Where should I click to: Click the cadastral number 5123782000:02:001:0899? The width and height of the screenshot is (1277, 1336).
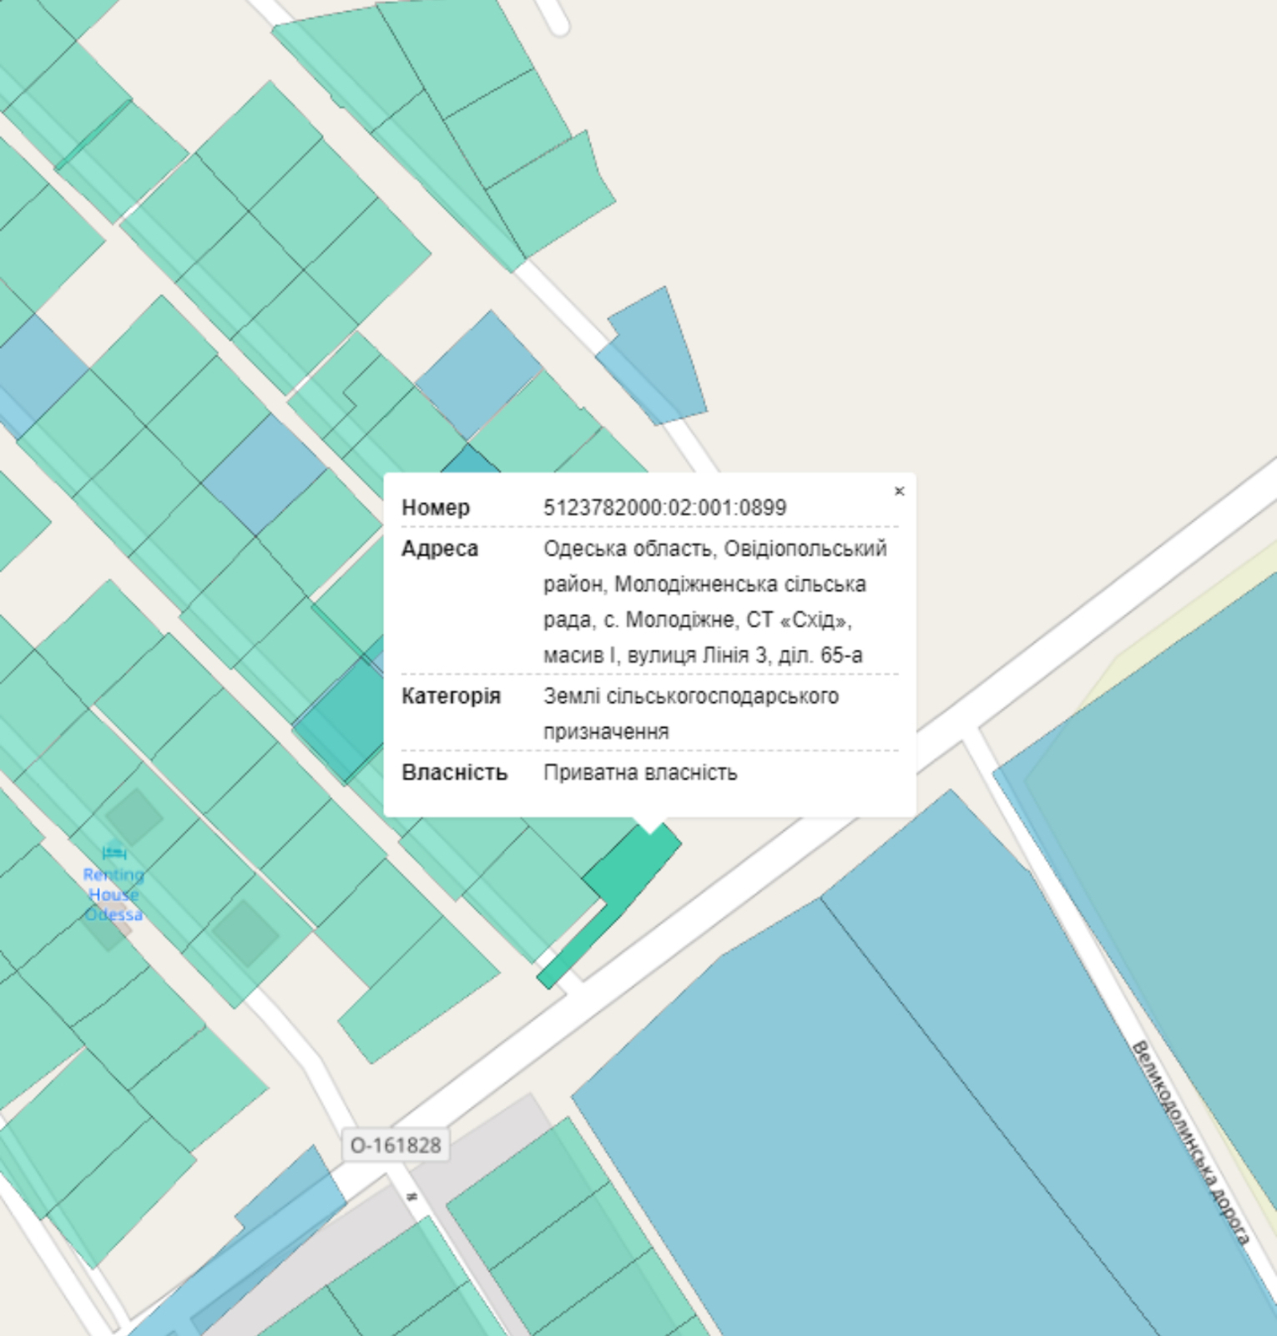point(664,508)
